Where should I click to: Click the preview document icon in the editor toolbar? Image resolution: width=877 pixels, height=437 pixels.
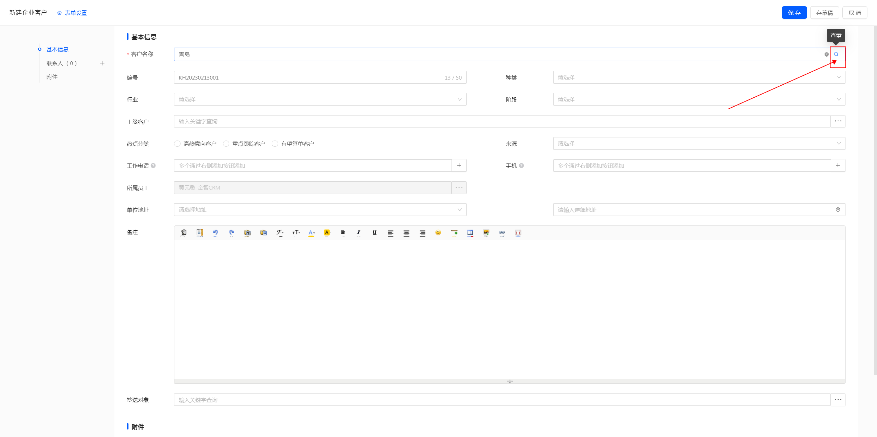tap(184, 233)
